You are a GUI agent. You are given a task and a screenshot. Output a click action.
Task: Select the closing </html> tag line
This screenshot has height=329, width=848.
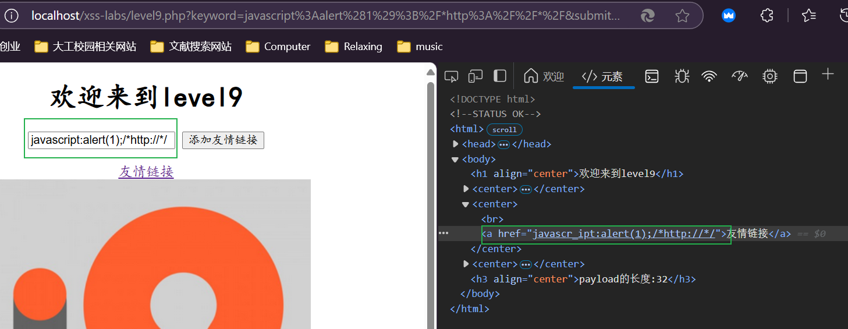coord(470,309)
